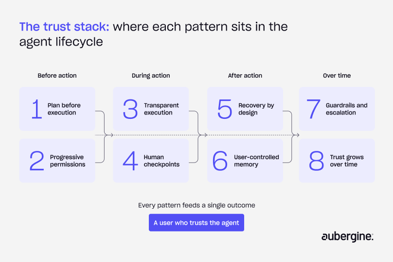Click the aubergine logo
Viewport: 393px width, 262px height.
click(347, 236)
